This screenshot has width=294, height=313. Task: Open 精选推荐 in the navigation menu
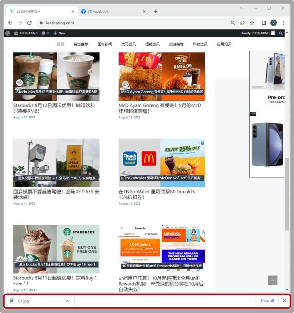[81, 44]
